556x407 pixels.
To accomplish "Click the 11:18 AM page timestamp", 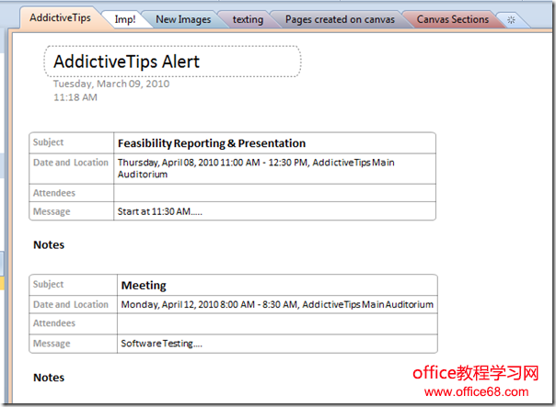I will pos(75,96).
